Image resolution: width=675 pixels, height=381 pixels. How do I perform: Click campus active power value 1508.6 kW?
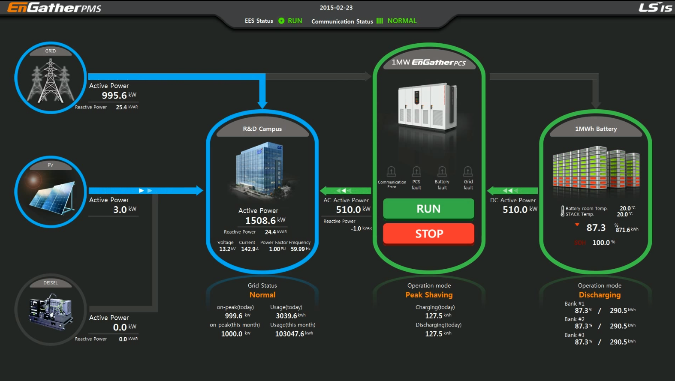point(265,221)
